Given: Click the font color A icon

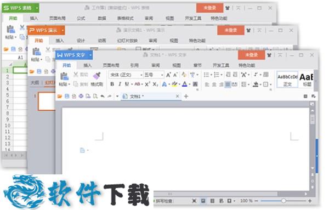Looking at the screenshot, I should pos(185,84).
